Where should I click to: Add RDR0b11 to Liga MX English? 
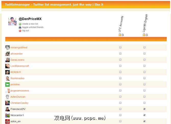(x=144, y=72)
